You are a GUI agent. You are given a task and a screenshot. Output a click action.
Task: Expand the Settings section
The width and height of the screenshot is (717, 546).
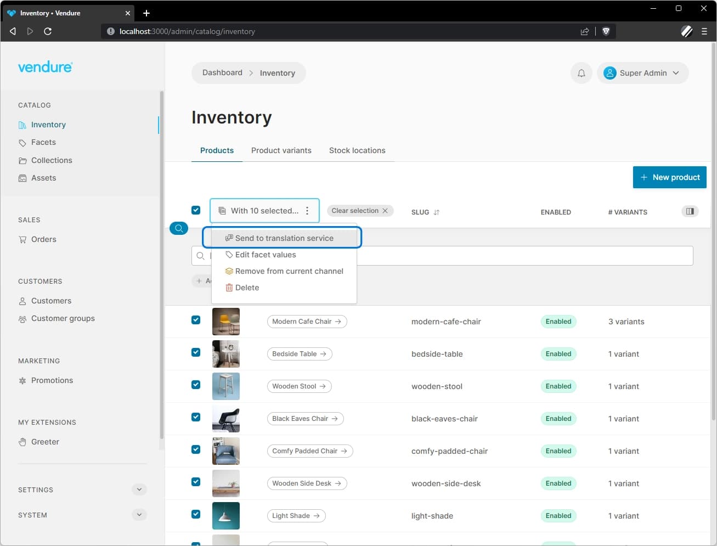139,489
